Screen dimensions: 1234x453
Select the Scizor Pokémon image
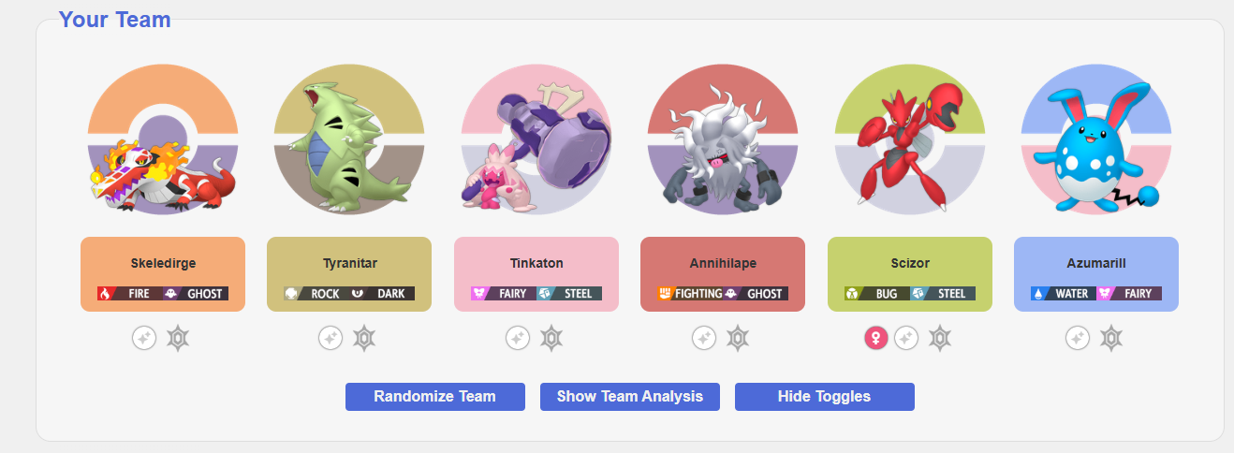pos(910,140)
